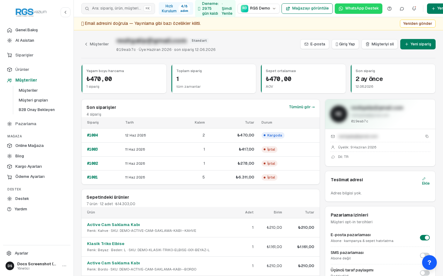Click the Ekle pencil in Teslimat adresi

tap(426, 181)
